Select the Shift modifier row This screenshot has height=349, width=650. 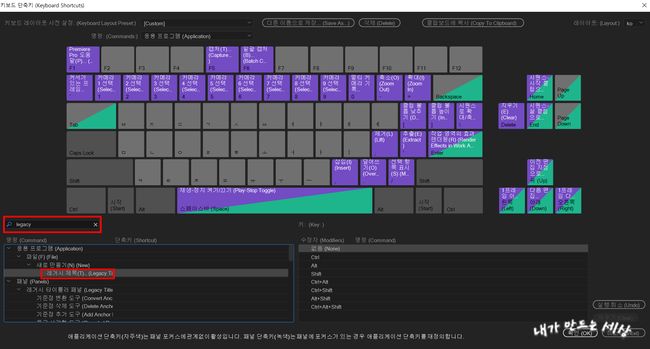tap(443, 274)
